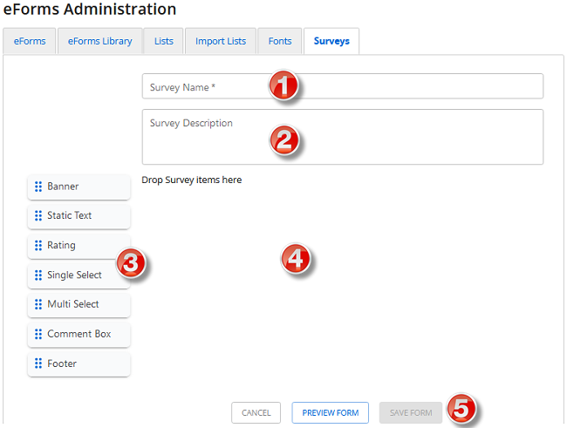Click the Multi Select drag handle
The height and width of the screenshot is (428, 567).
[38, 304]
